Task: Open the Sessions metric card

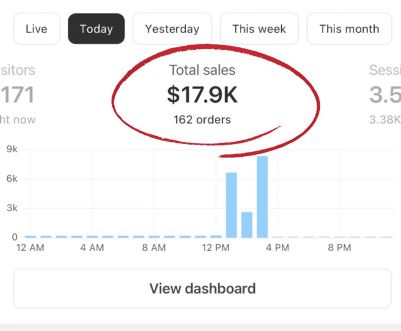Action: (385, 95)
